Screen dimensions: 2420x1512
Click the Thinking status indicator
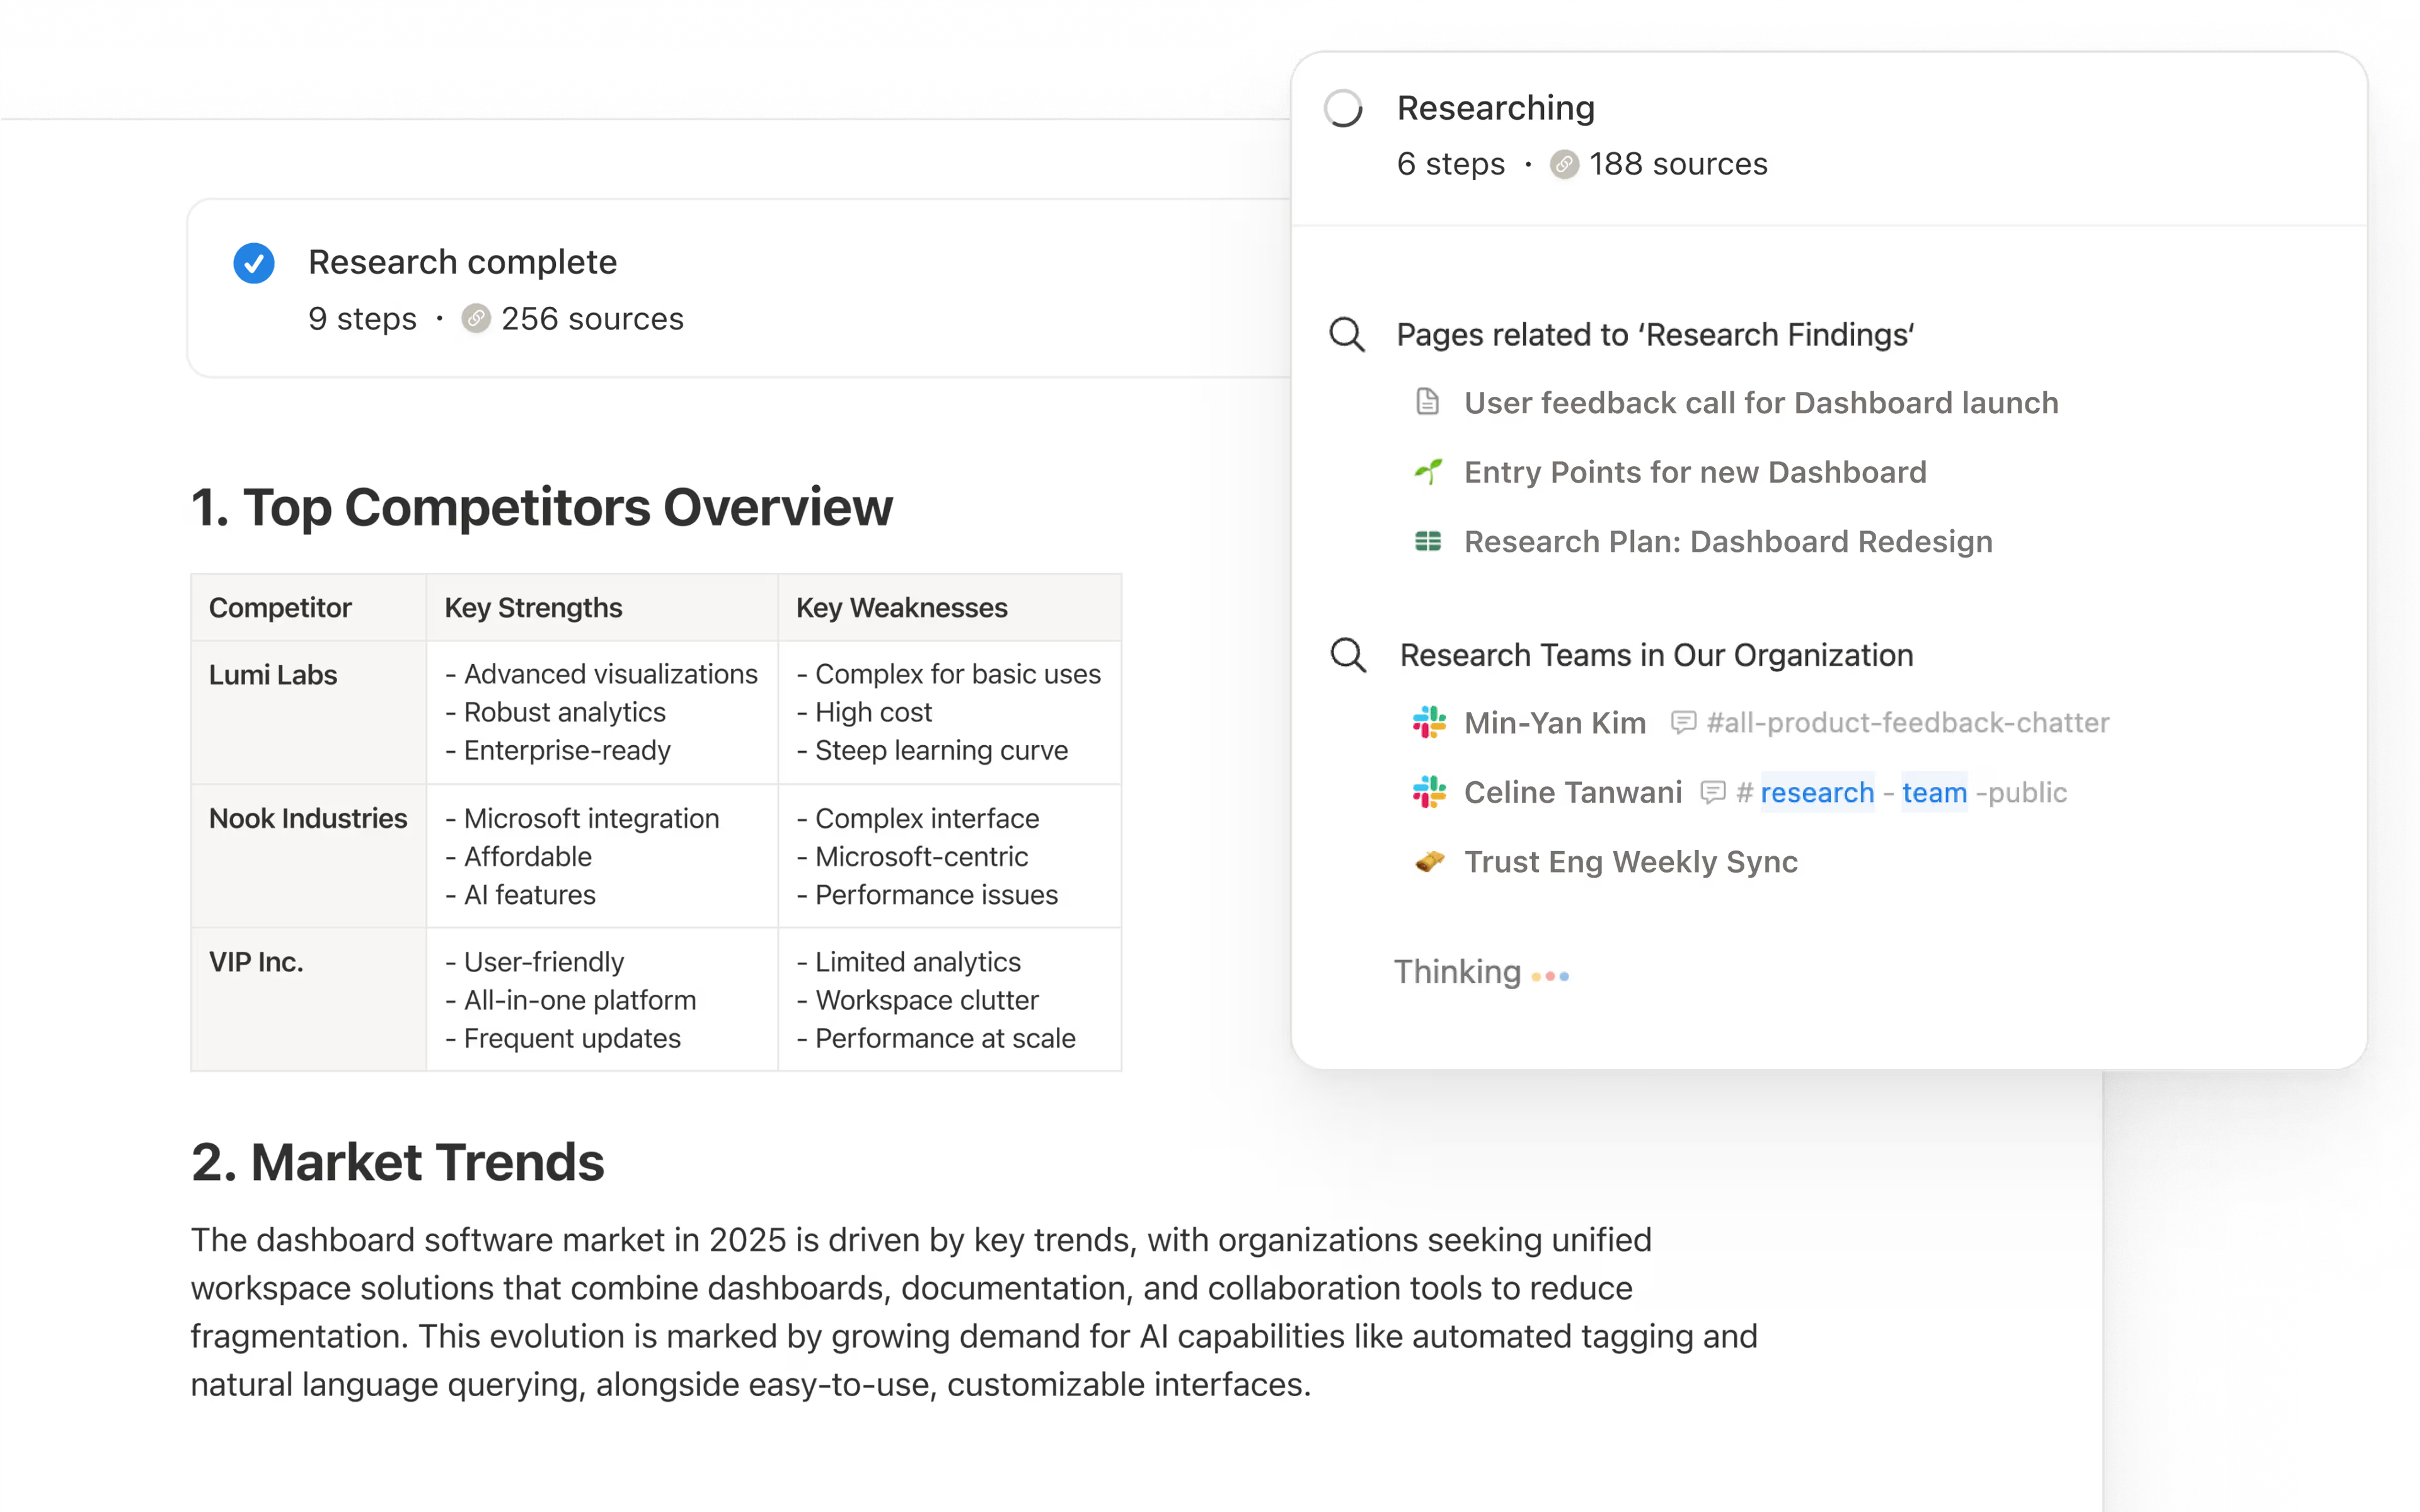pos(1481,972)
